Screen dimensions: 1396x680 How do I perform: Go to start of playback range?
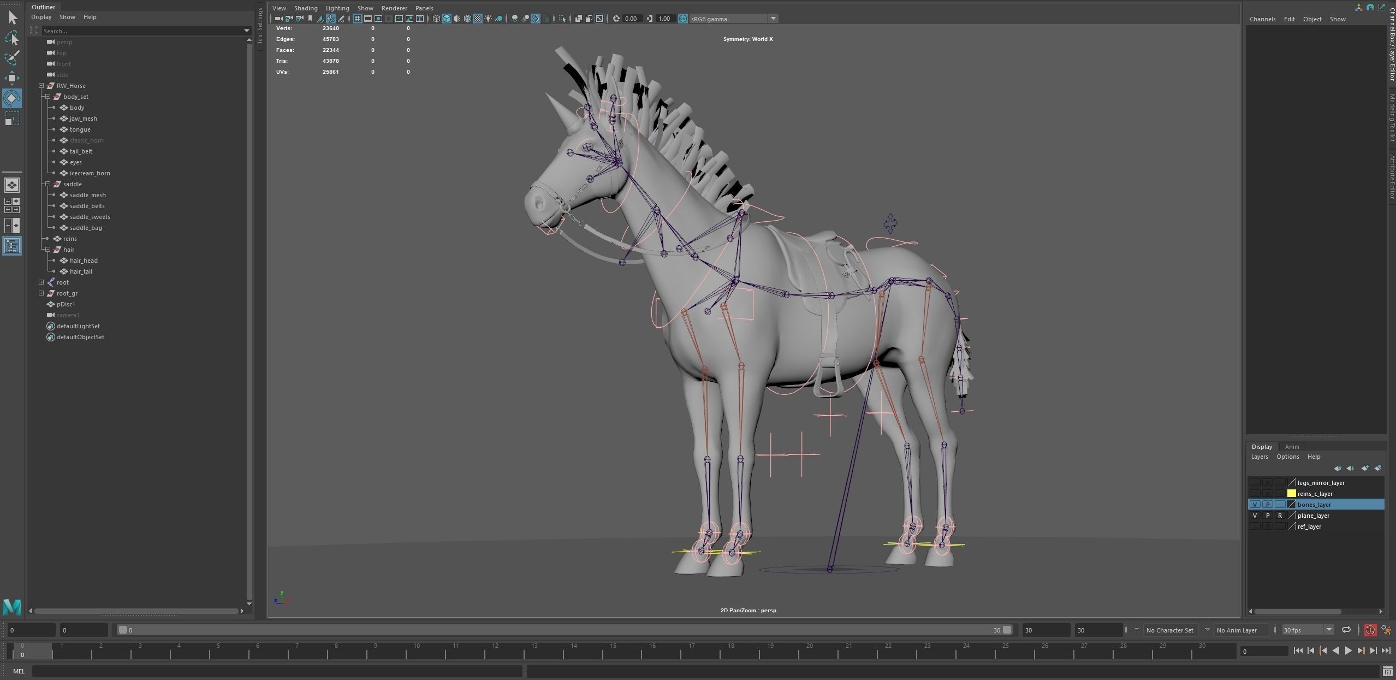(x=1298, y=651)
